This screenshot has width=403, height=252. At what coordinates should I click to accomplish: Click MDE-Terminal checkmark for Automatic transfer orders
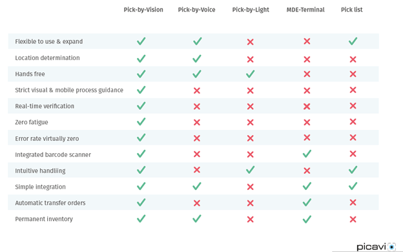tap(307, 202)
